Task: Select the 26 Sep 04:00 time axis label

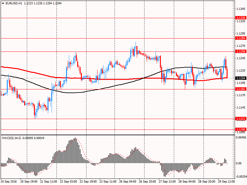Action: tap(128, 182)
